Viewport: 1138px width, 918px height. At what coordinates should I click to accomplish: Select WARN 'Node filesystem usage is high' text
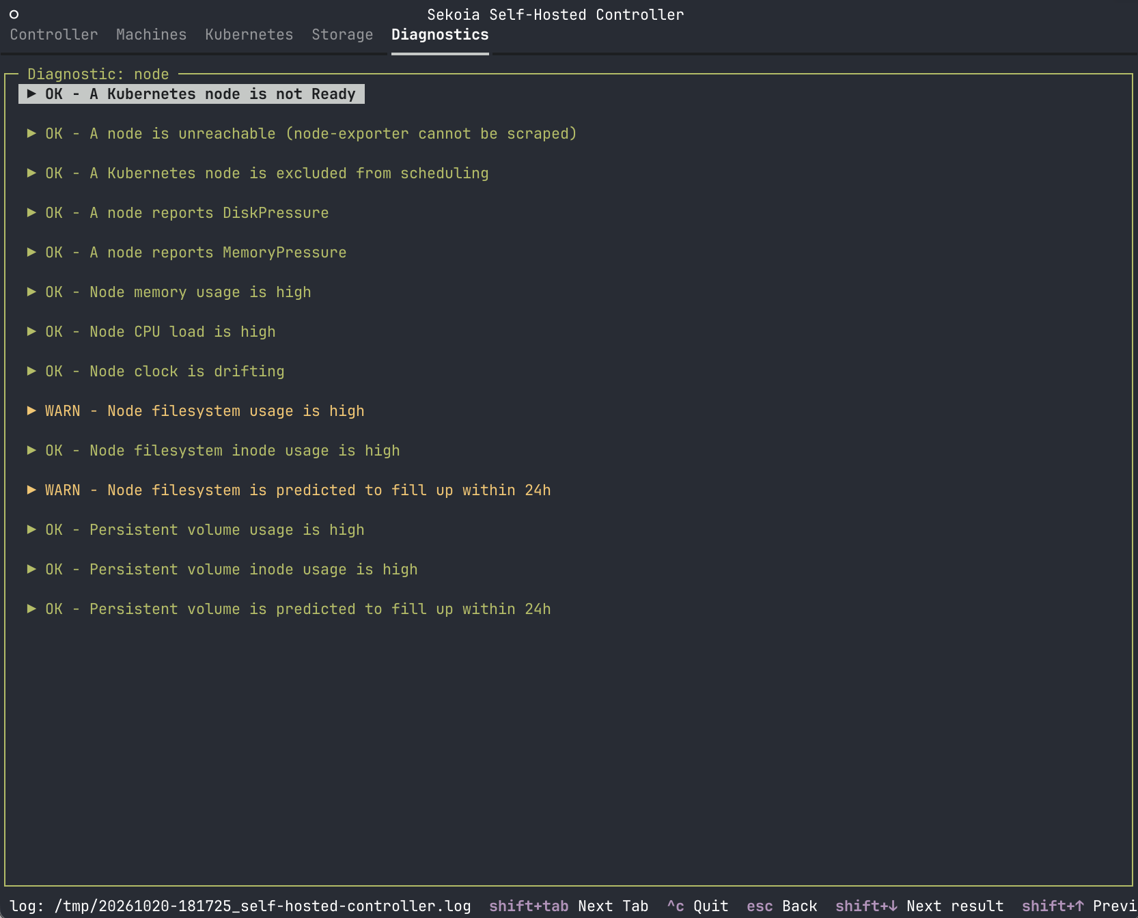point(236,411)
